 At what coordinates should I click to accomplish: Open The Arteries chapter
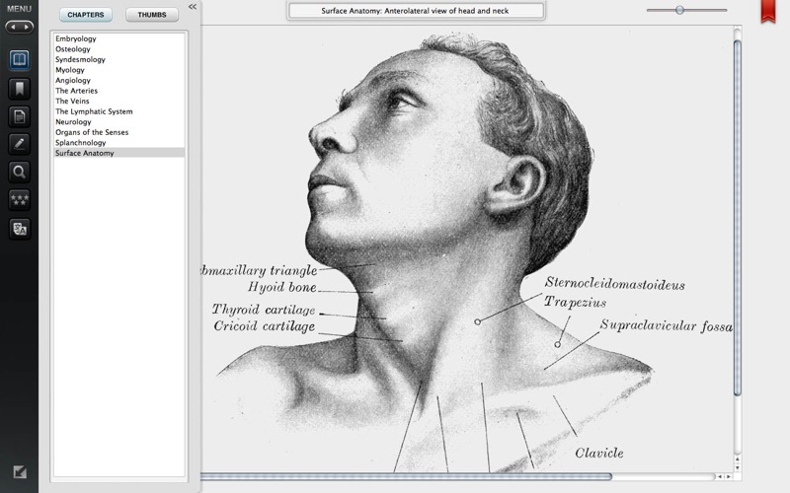[118, 91]
